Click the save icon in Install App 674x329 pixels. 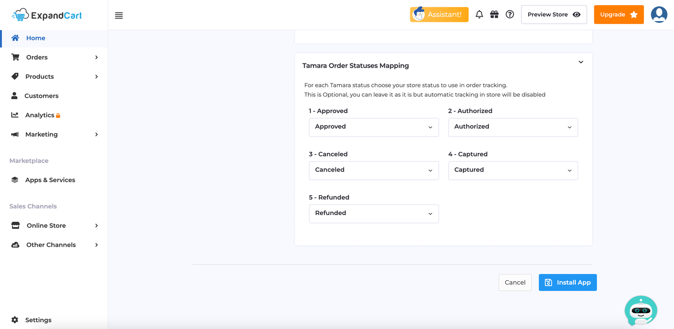(548, 282)
